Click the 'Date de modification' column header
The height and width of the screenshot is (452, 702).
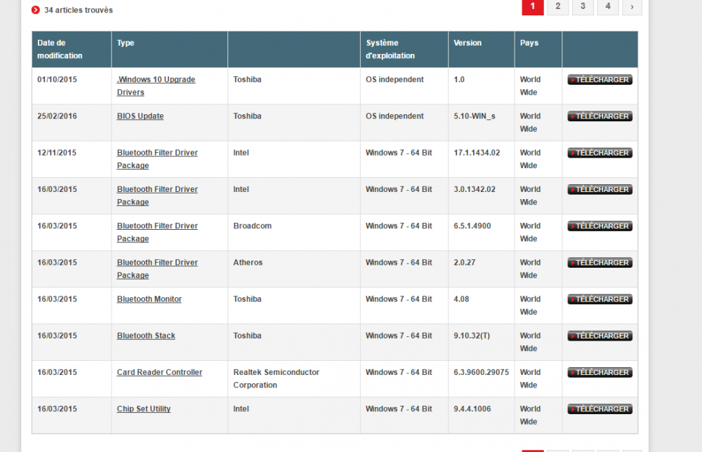point(60,49)
